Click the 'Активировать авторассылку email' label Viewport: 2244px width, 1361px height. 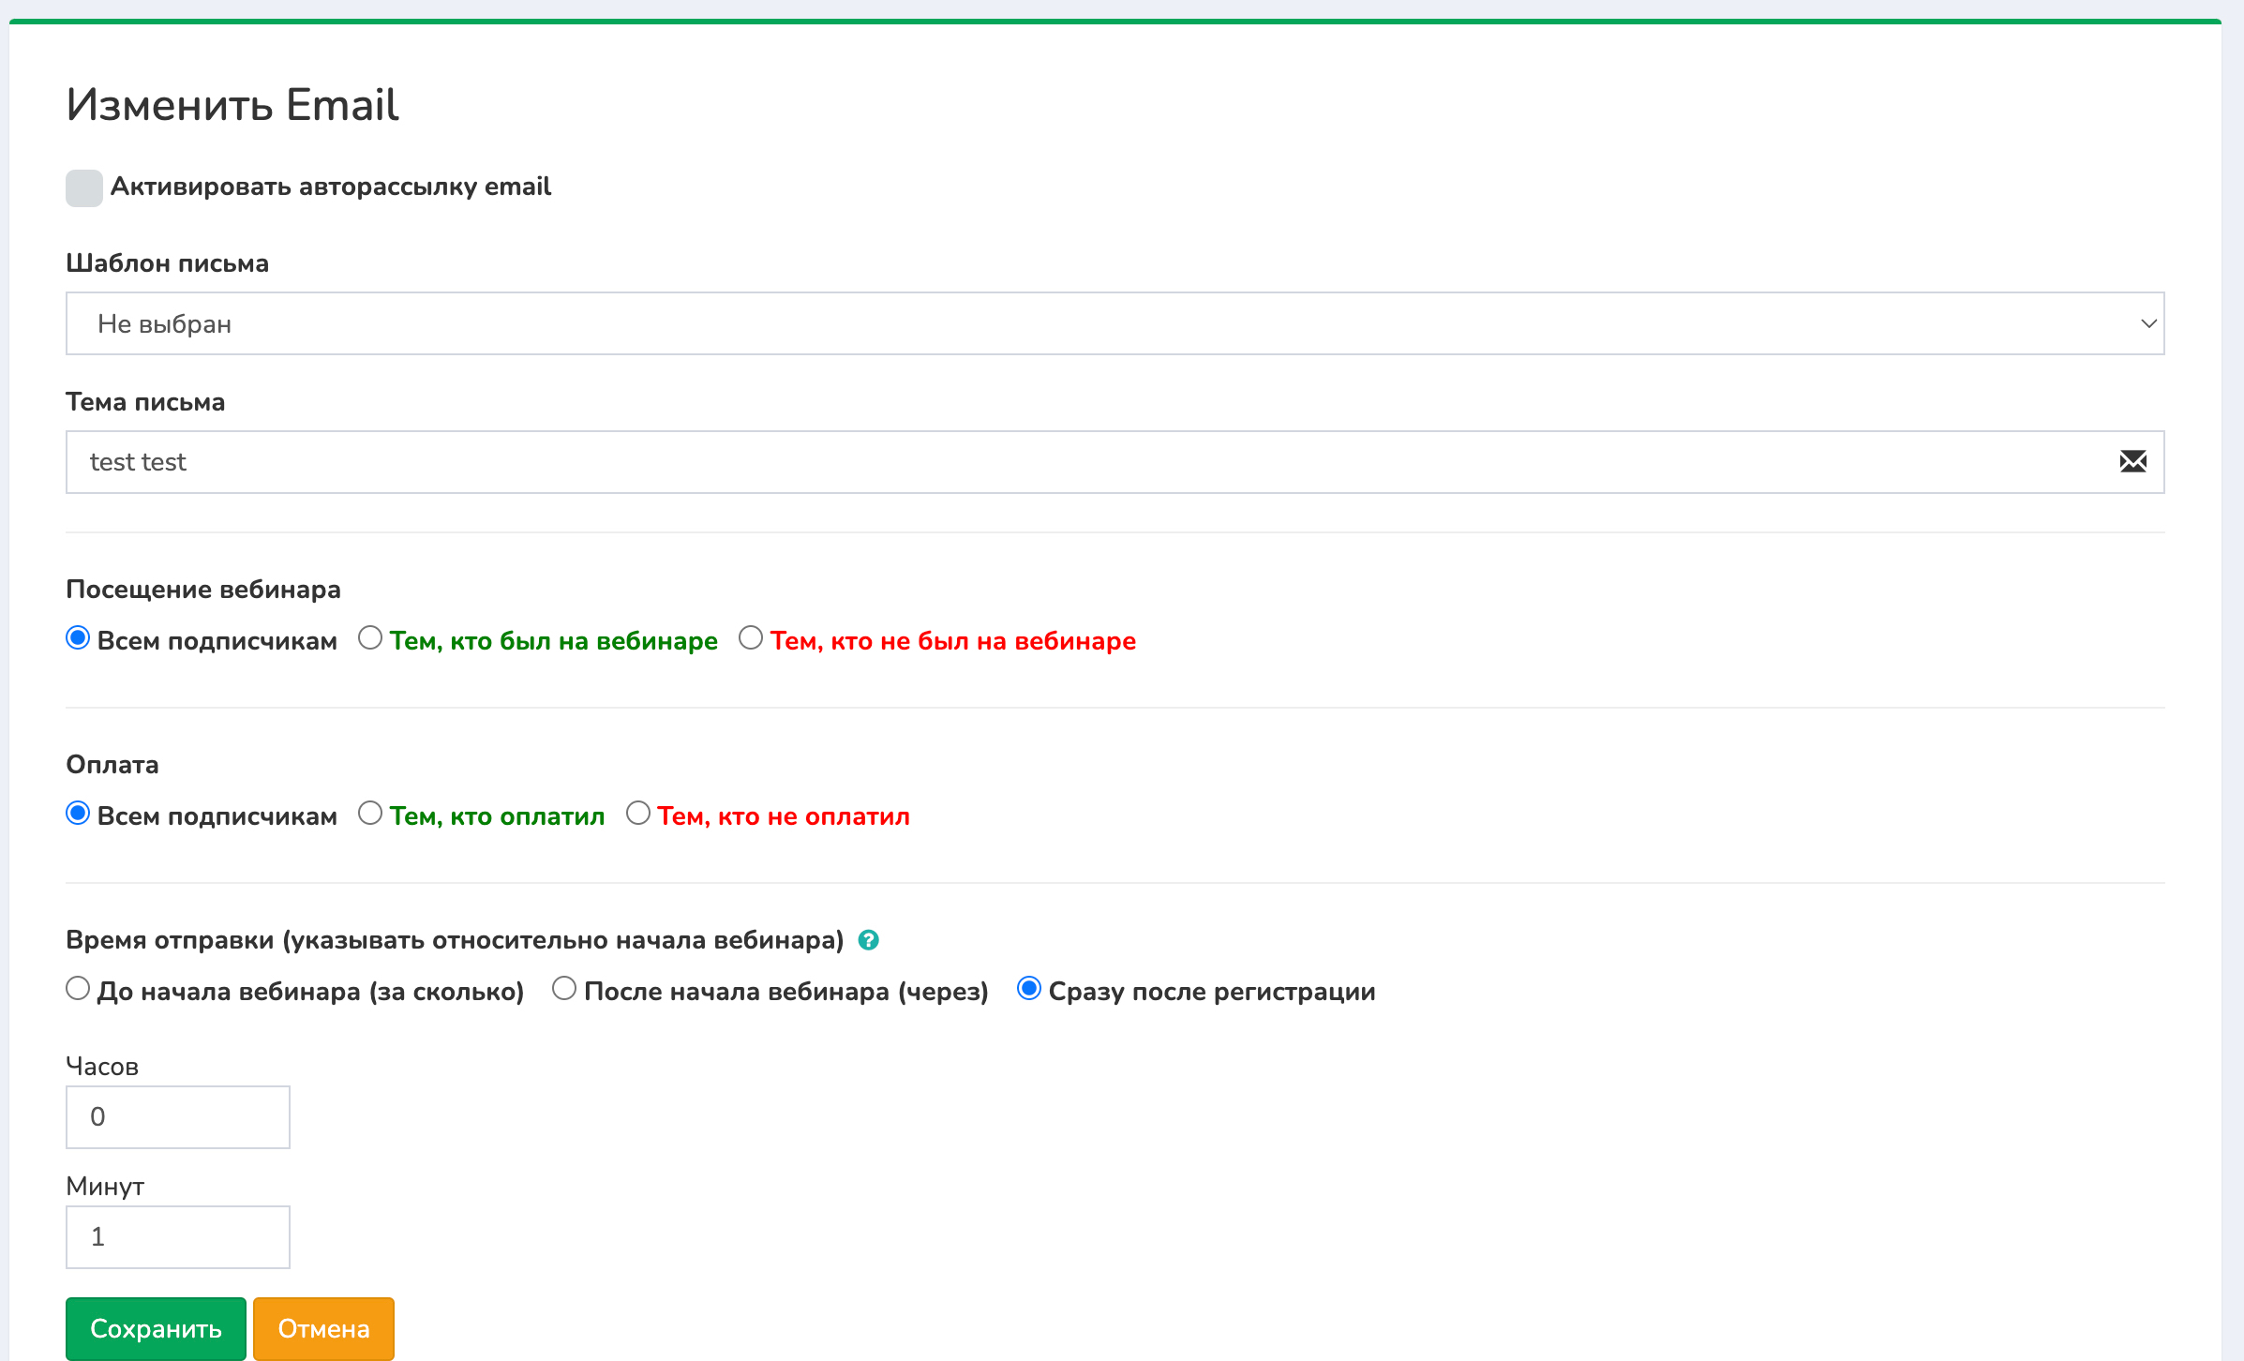point(330,187)
